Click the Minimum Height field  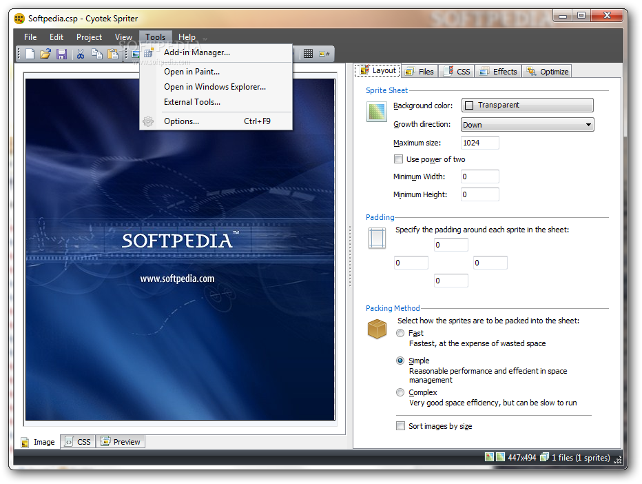coord(480,194)
